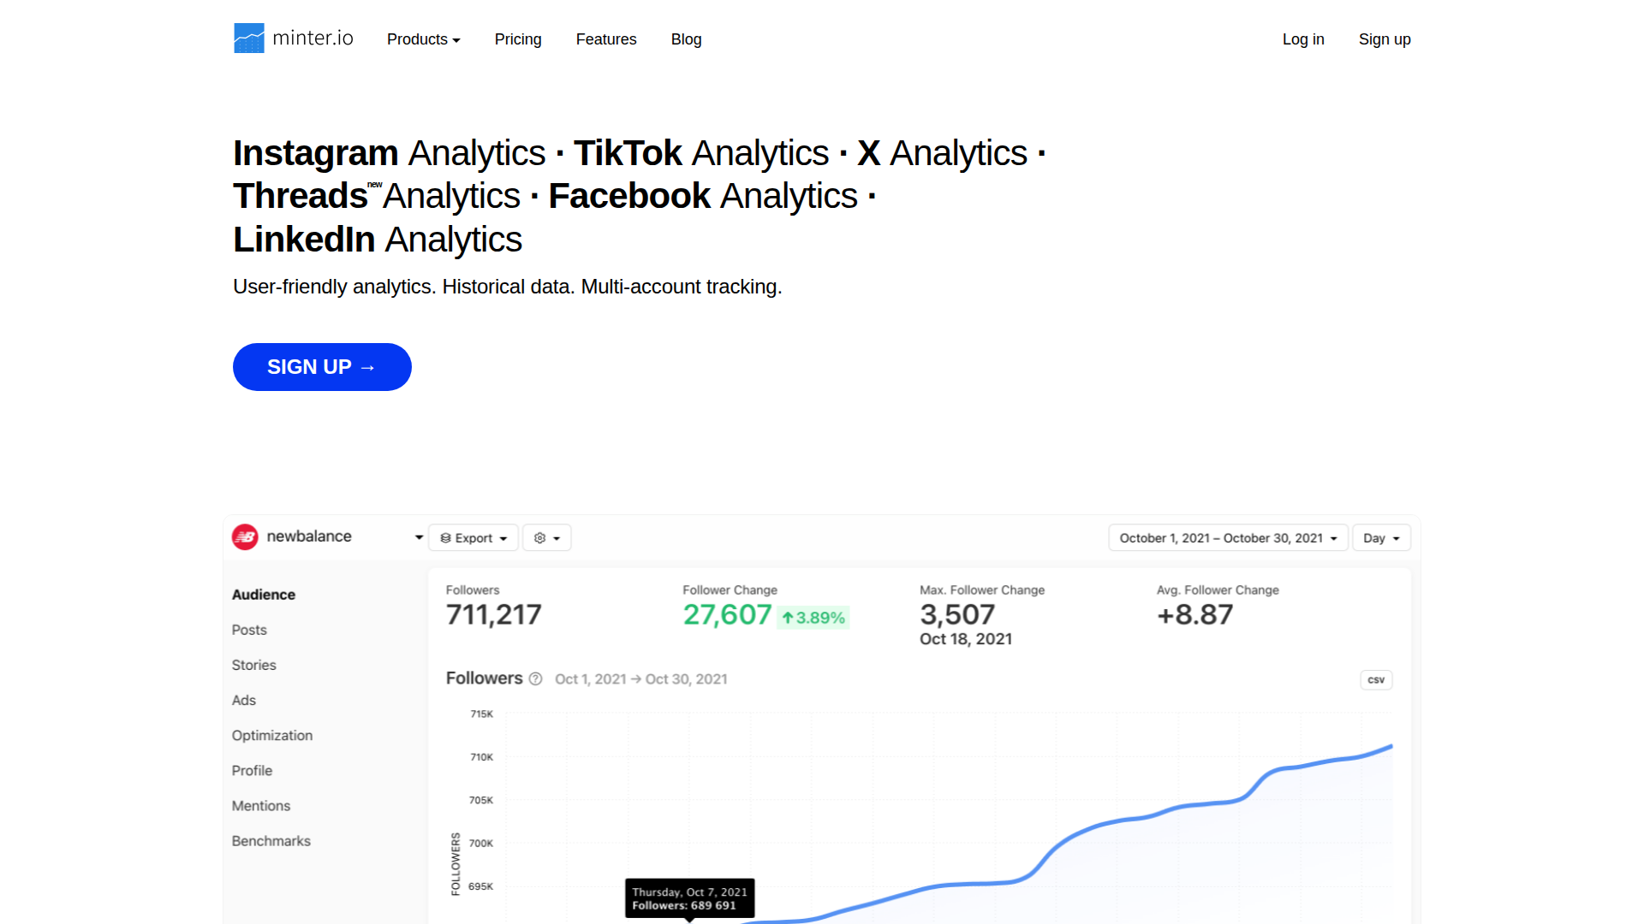
Task: Click the minter.io chart logo icon
Action: (x=248, y=38)
